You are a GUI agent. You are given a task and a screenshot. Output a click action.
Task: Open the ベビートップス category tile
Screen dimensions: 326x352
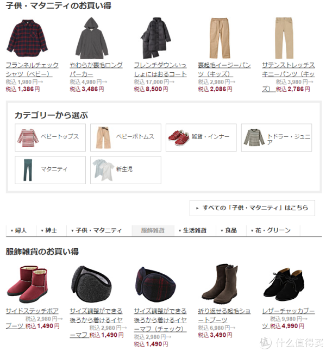point(50,137)
